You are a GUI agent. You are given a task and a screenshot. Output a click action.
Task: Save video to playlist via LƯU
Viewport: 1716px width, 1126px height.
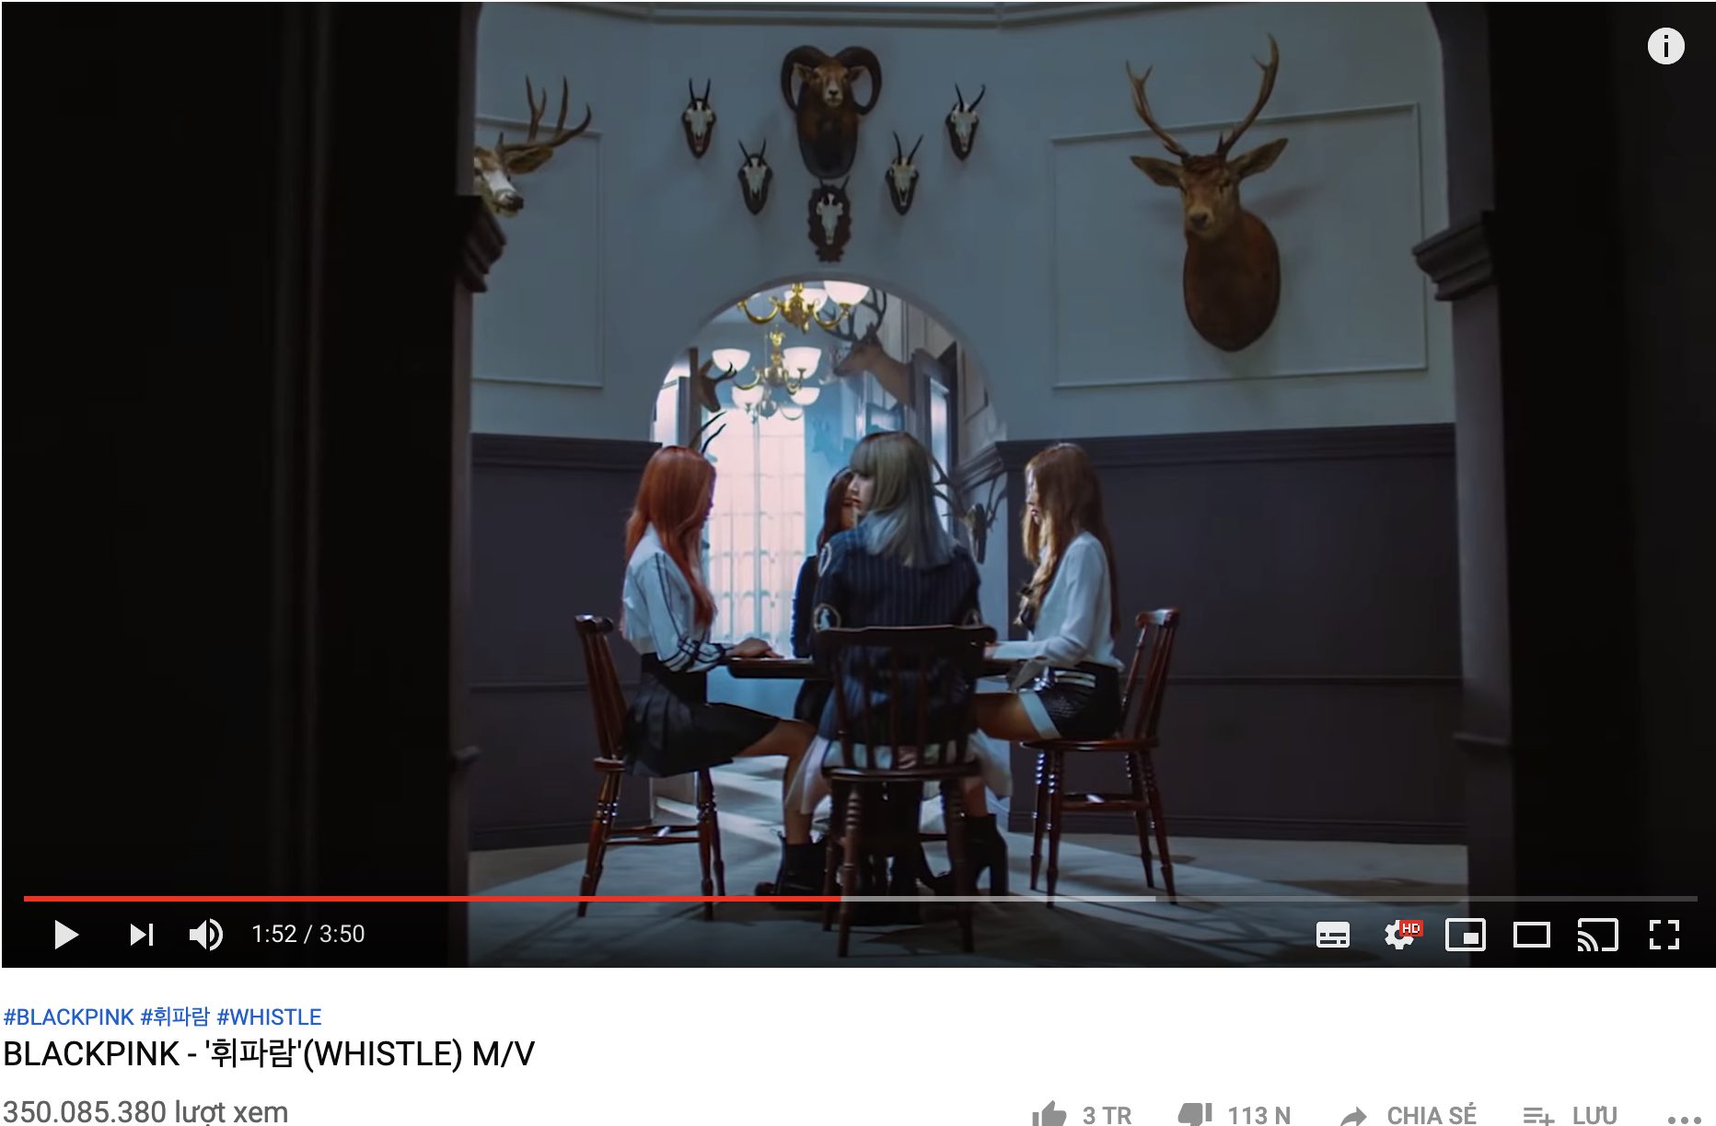click(1570, 1115)
